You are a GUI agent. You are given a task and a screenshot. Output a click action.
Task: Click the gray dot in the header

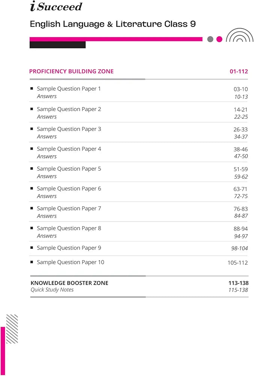click(x=210, y=39)
